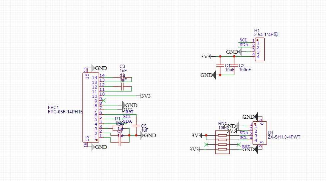Select 3V3 power flag left of C1
This screenshot has width=326, height=181.
(206, 57)
